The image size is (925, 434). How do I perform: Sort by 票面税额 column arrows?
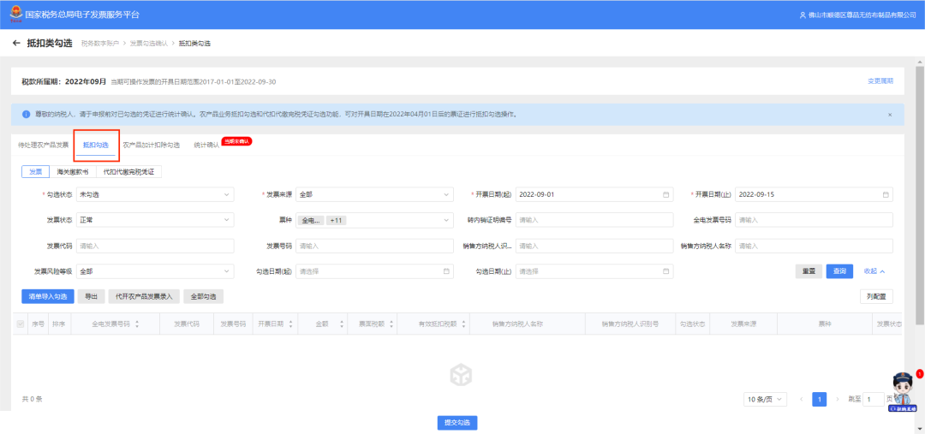click(x=390, y=324)
